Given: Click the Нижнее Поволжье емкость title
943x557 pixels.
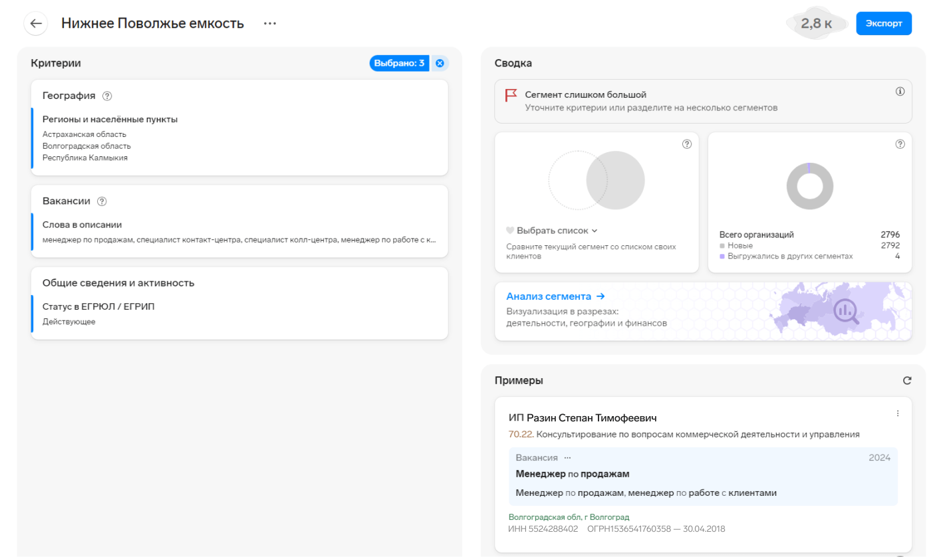Looking at the screenshot, I should [x=153, y=23].
